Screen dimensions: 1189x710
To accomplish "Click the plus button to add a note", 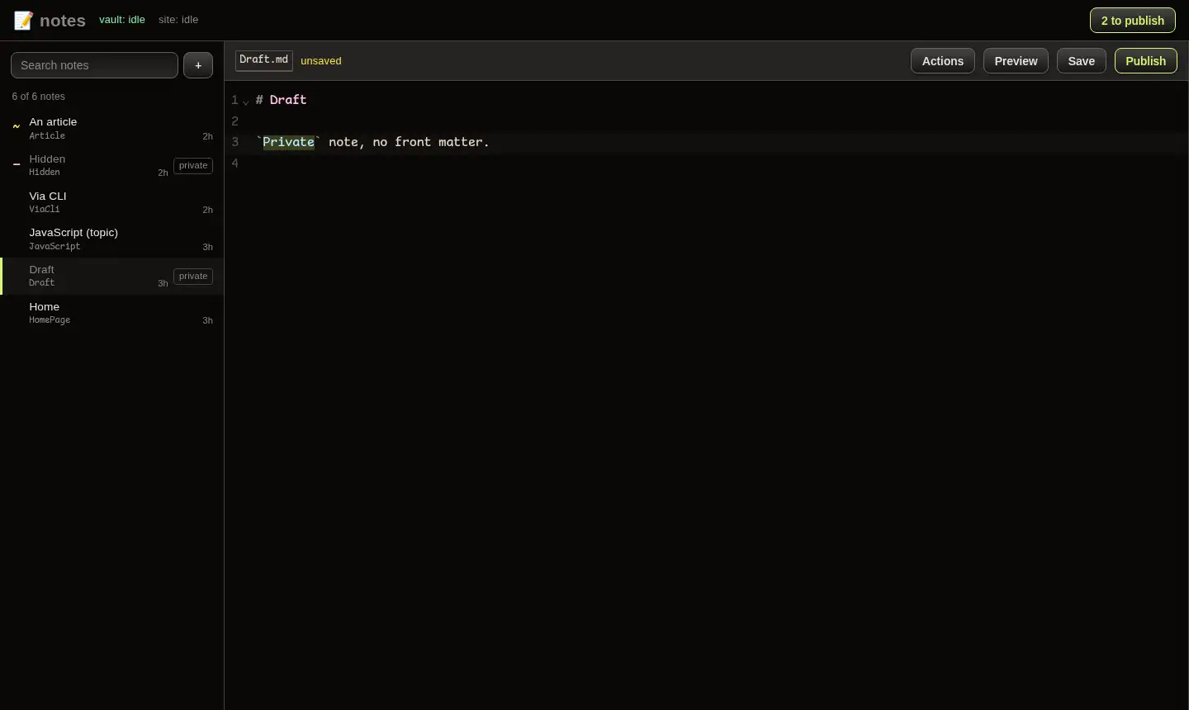I will 198,65.
